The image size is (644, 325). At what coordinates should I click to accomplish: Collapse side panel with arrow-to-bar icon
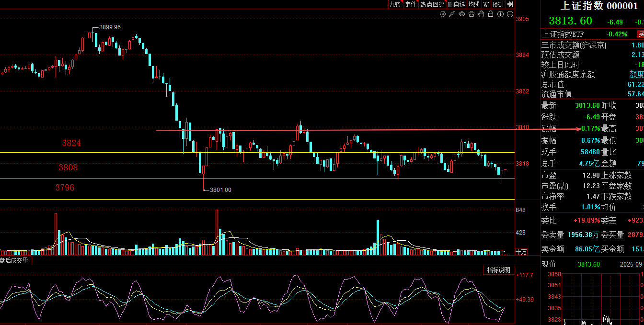point(510,4)
